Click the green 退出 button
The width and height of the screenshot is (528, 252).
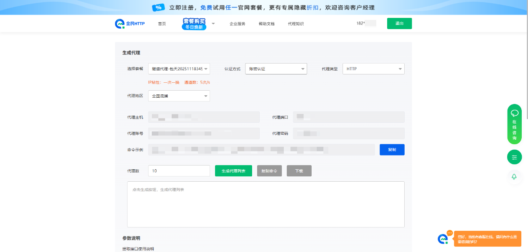coord(399,24)
